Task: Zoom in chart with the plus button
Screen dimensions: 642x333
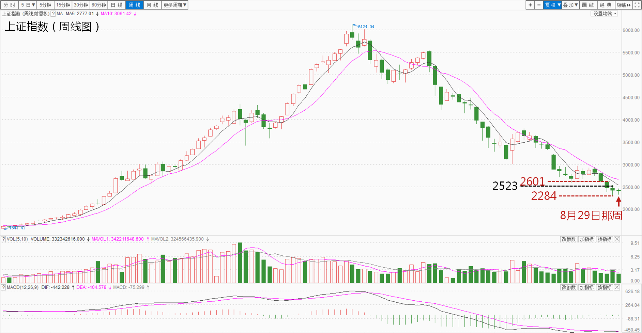Action: (530, 5)
